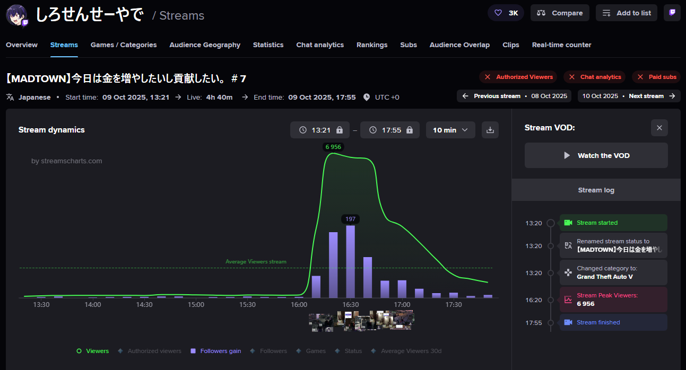Click the Stream Peak Viewers log icon
Screen dimensions: 686x370
point(568,299)
